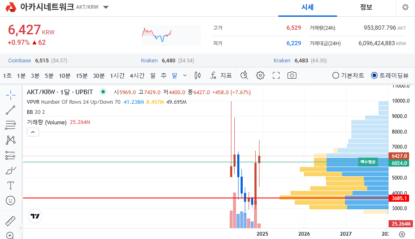Select the pattern drawing tool
The image size is (415, 239).
coord(10,140)
